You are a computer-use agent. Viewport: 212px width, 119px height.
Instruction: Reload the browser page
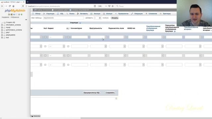click(10, 6)
